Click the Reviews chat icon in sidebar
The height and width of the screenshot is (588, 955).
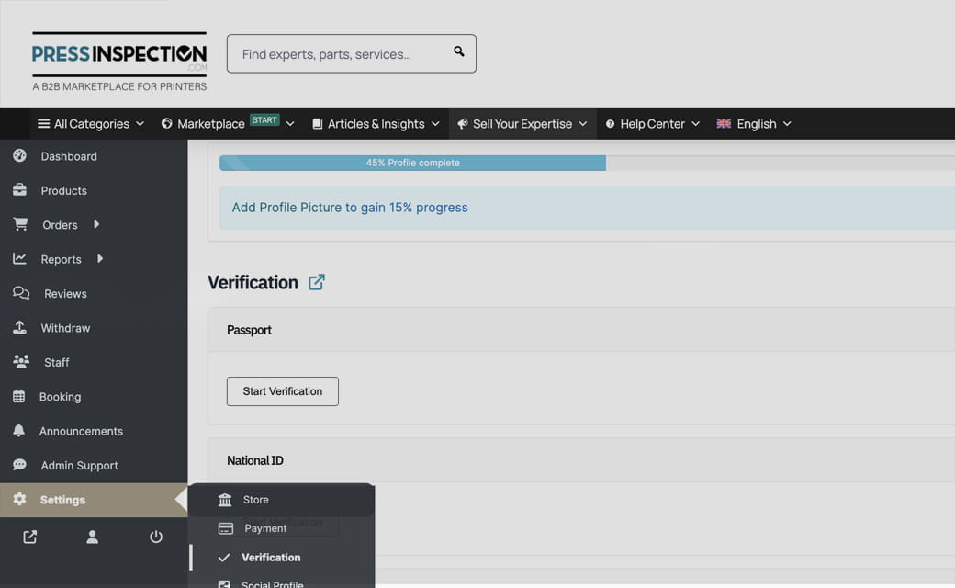20,293
